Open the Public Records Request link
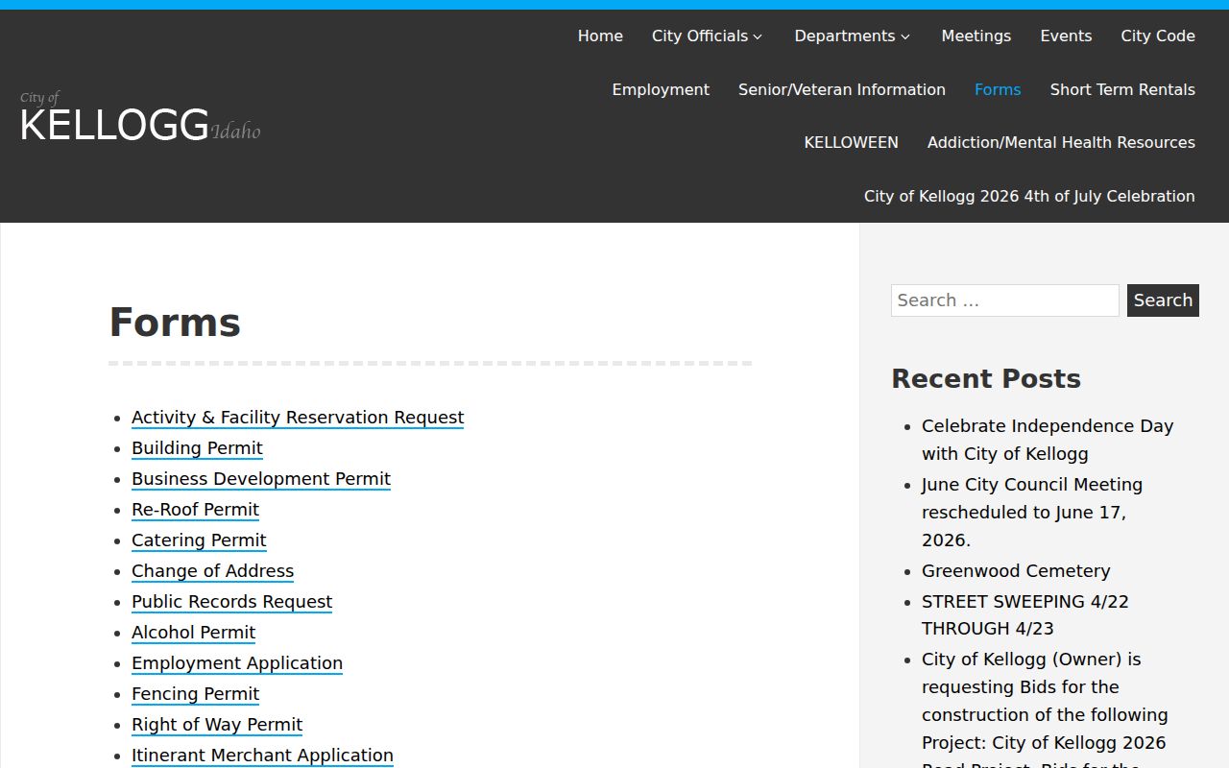1229x768 pixels. pos(231,602)
